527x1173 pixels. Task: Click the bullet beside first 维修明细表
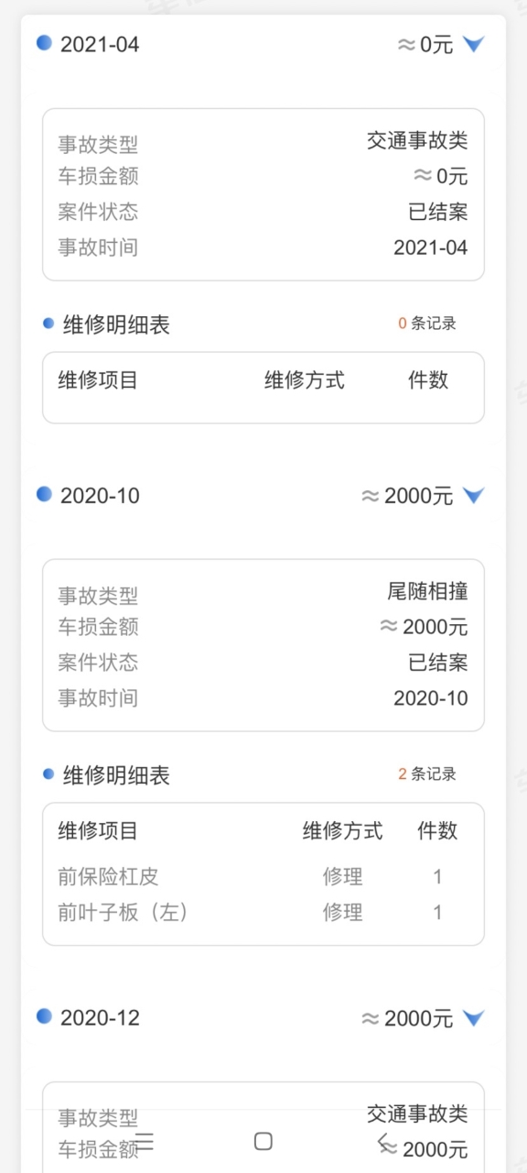tap(48, 323)
